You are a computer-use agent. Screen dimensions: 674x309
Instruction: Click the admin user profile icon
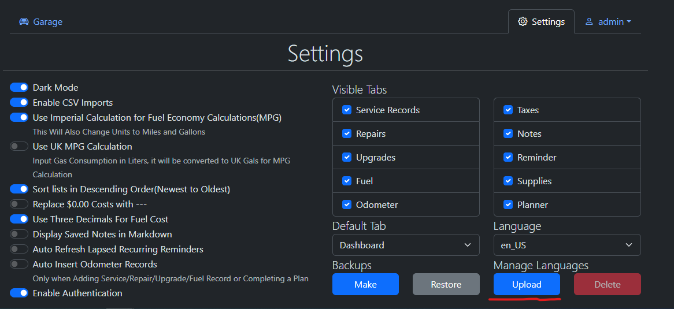[589, 22]
